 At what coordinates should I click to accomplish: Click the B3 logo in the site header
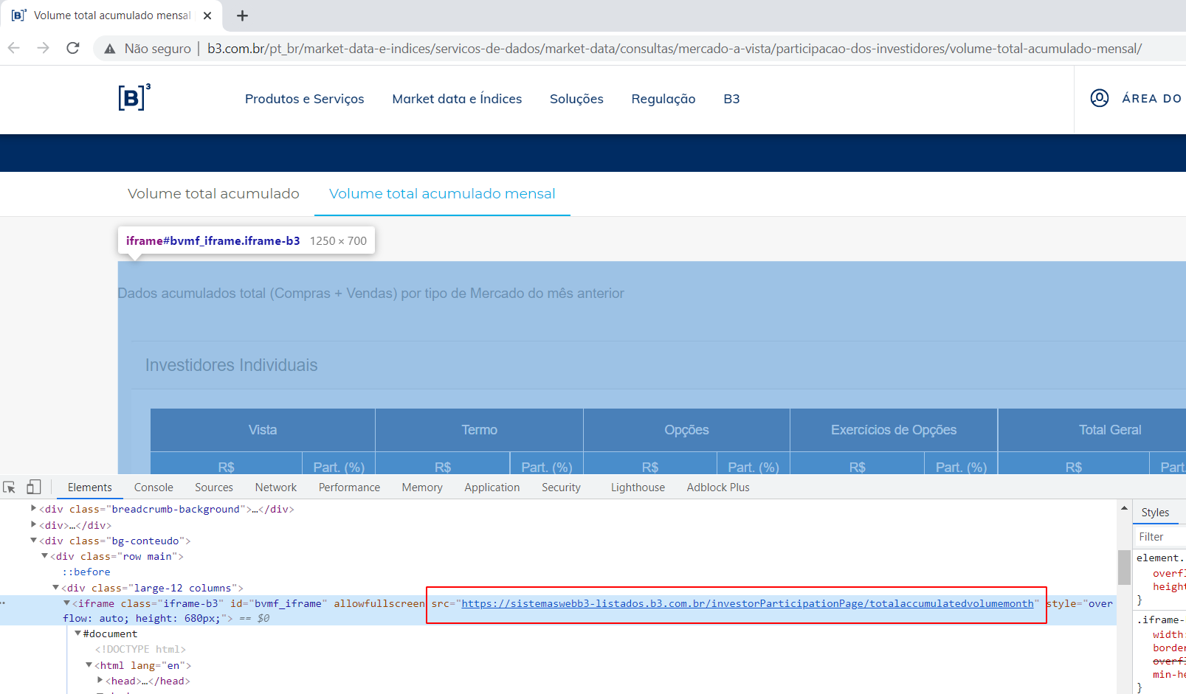click(134, 97)
